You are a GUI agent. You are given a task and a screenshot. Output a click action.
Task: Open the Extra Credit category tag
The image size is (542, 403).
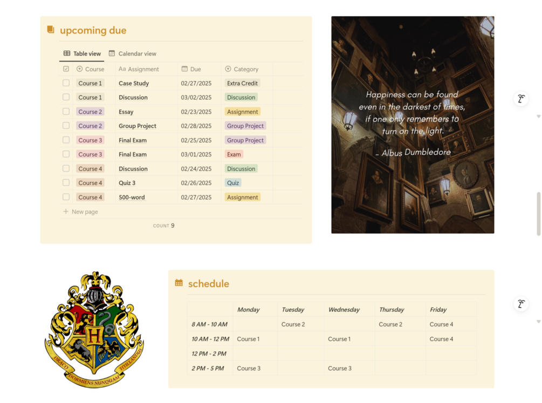point(242,83)
